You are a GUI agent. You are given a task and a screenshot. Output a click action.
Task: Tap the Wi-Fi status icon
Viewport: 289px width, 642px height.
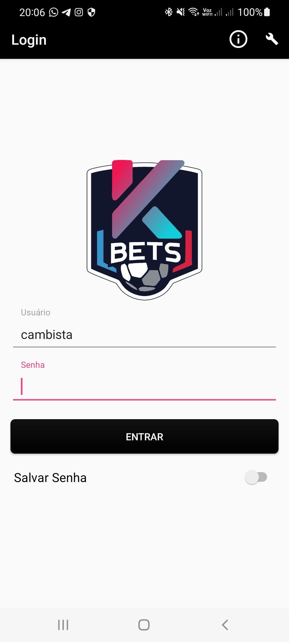tap(193, 12)
